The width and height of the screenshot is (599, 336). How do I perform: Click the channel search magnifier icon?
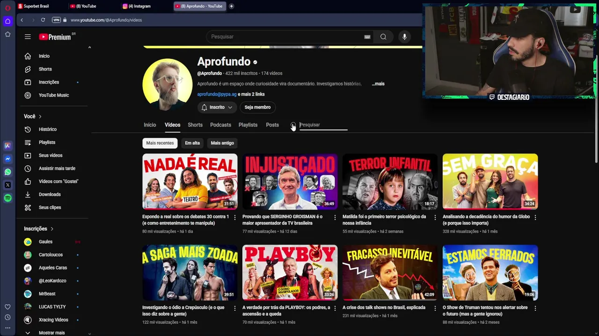pyautogui.click(x=293, y=125)
